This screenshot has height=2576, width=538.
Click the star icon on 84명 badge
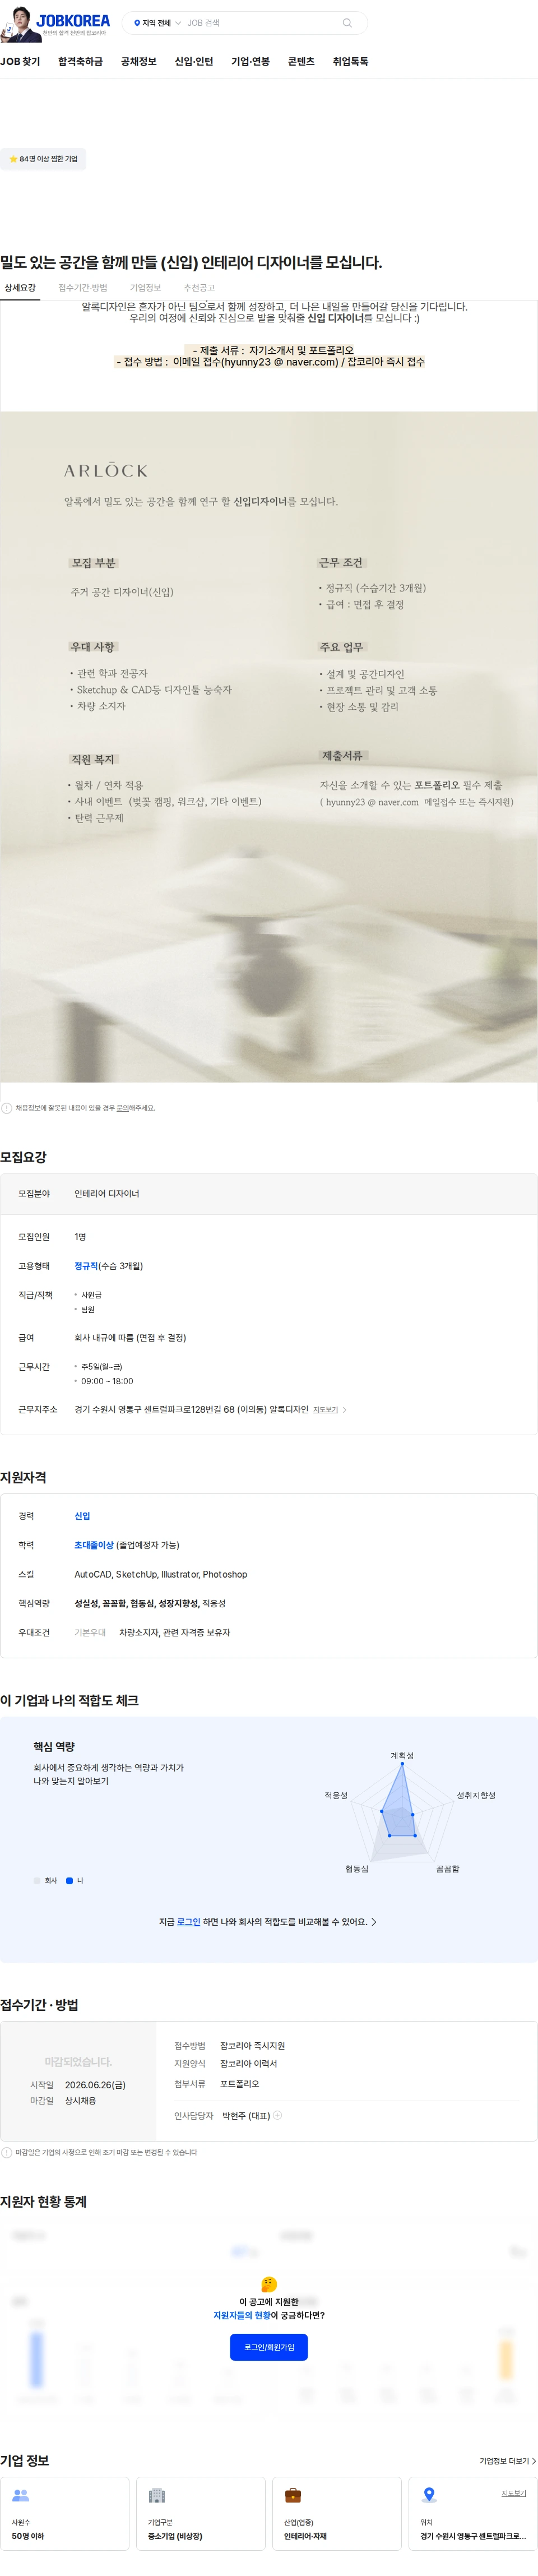[13, 159]
